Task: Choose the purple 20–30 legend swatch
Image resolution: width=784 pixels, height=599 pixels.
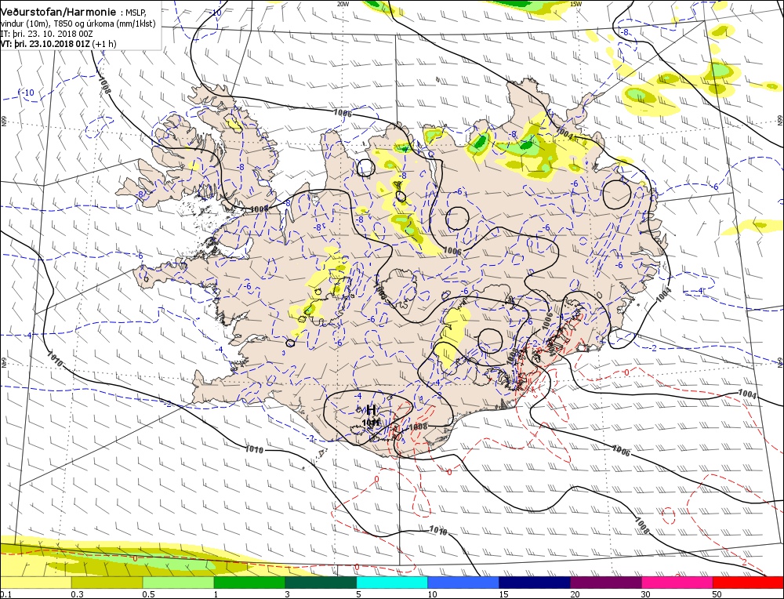Action: coord(605,583)
